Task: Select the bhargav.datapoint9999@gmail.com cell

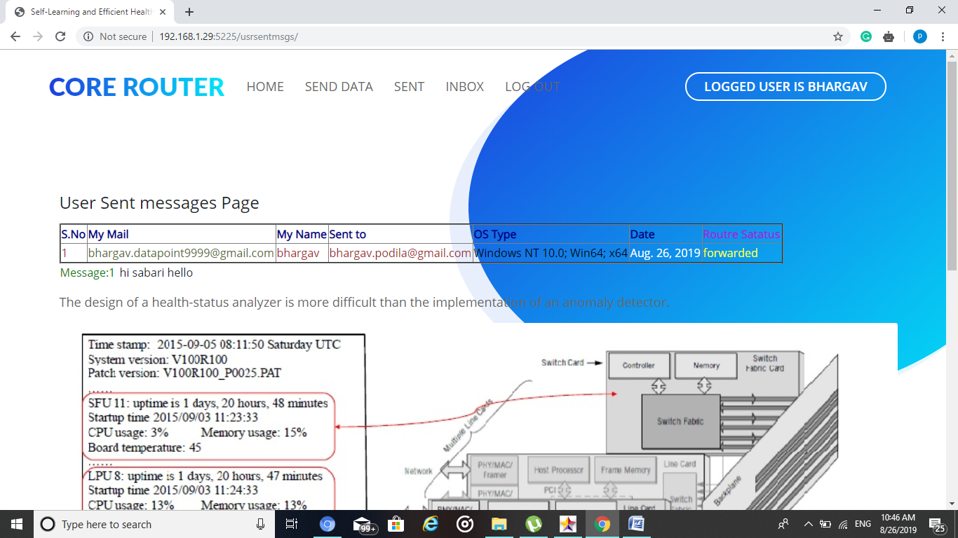Action: 181,253
